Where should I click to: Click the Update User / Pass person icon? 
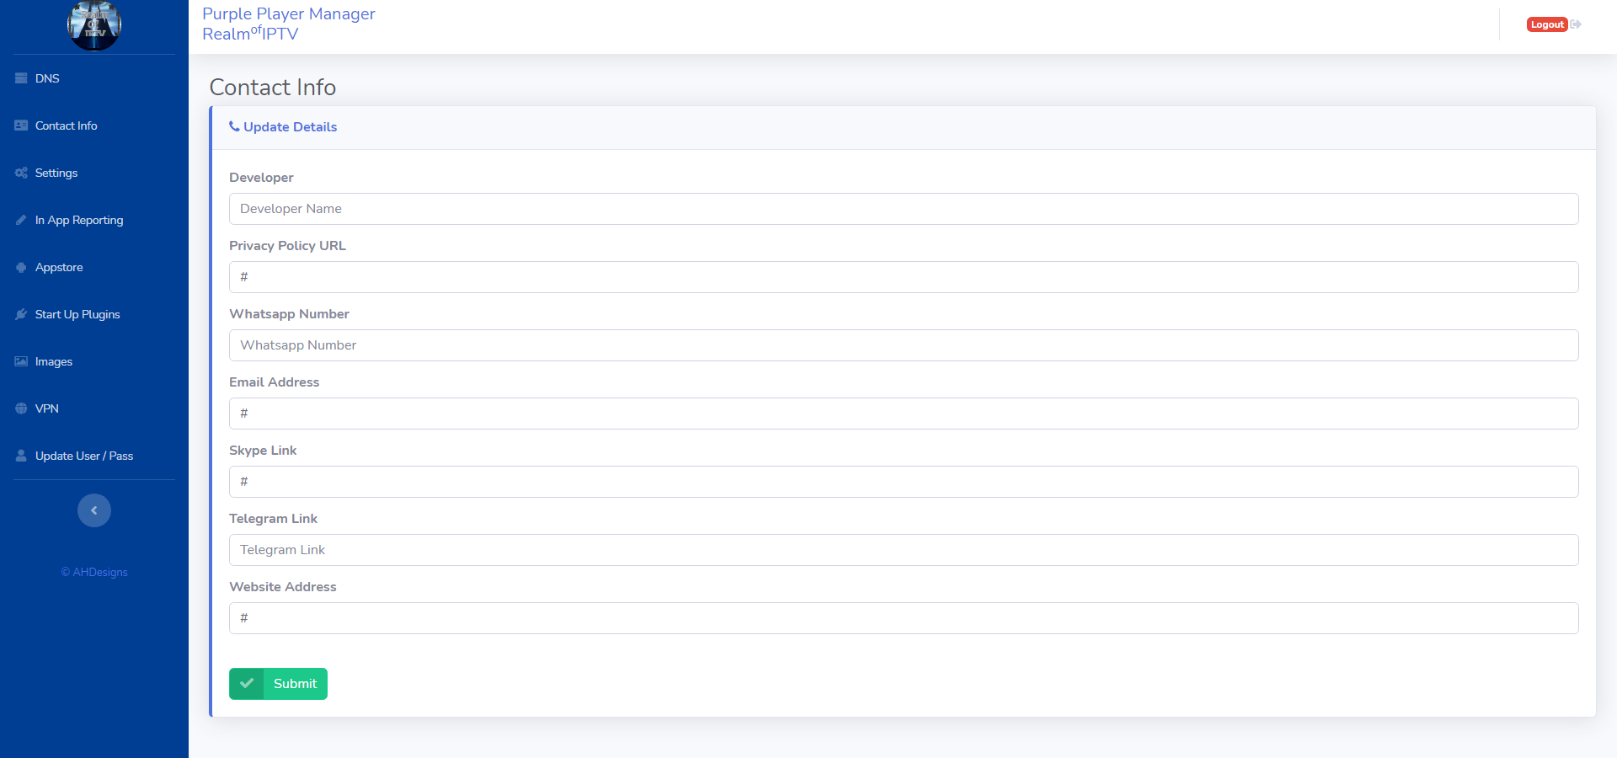pos(21,456)
